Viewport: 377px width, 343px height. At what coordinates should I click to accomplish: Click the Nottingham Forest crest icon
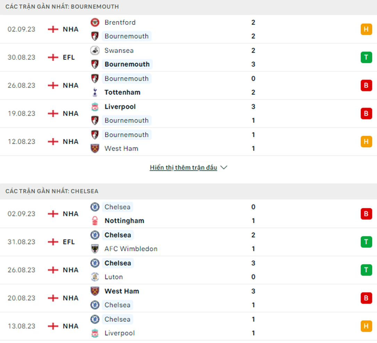[95, 221]
